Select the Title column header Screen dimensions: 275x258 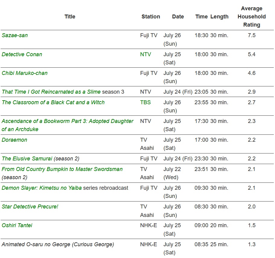coord(70,17)
